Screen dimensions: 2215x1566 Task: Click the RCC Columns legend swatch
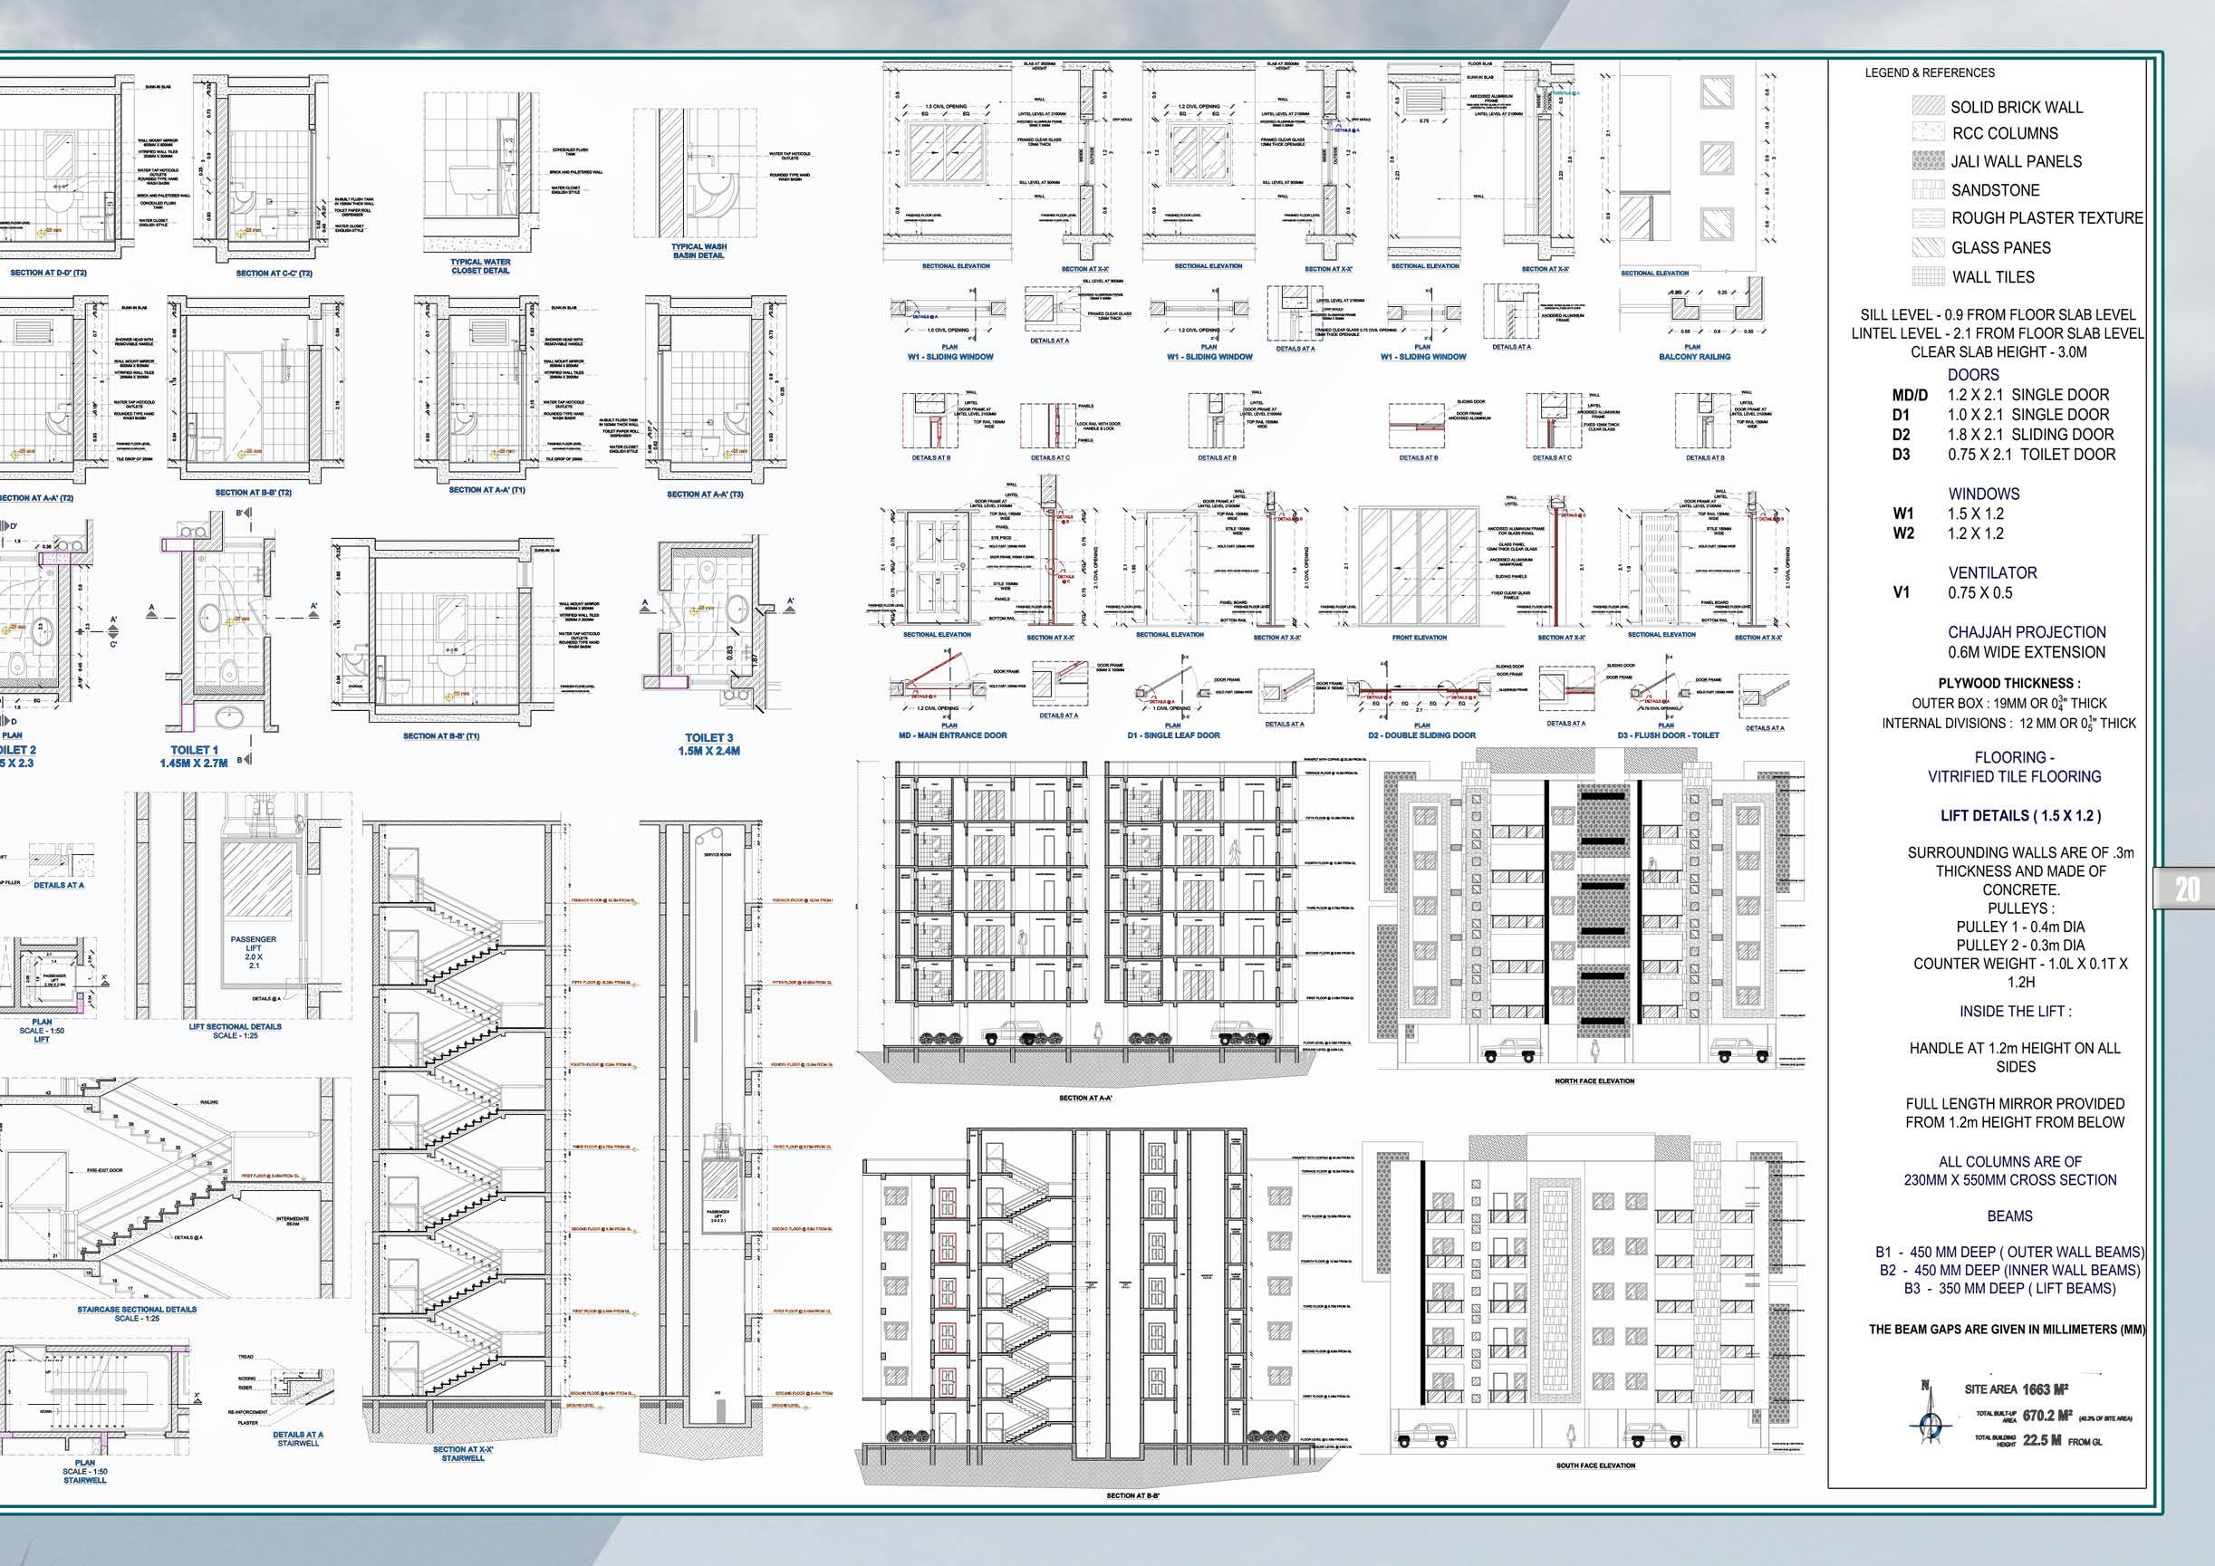pos(1928,133)
